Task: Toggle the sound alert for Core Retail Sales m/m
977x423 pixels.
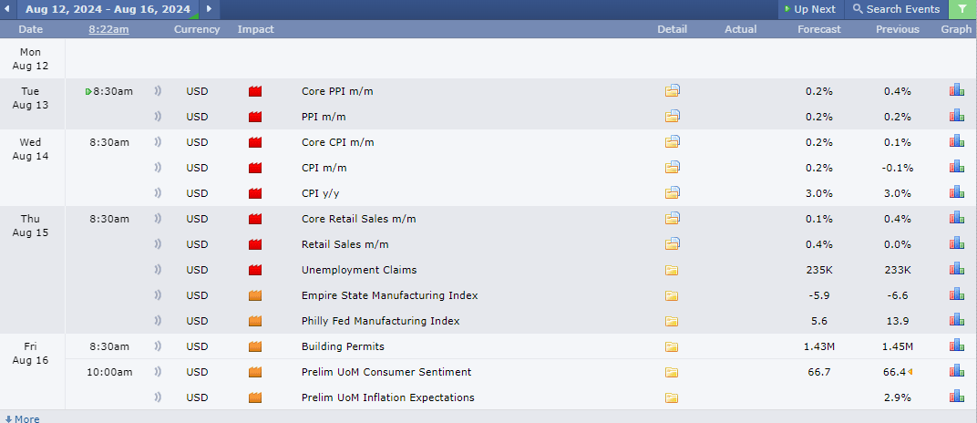Action: pos(158,219)
